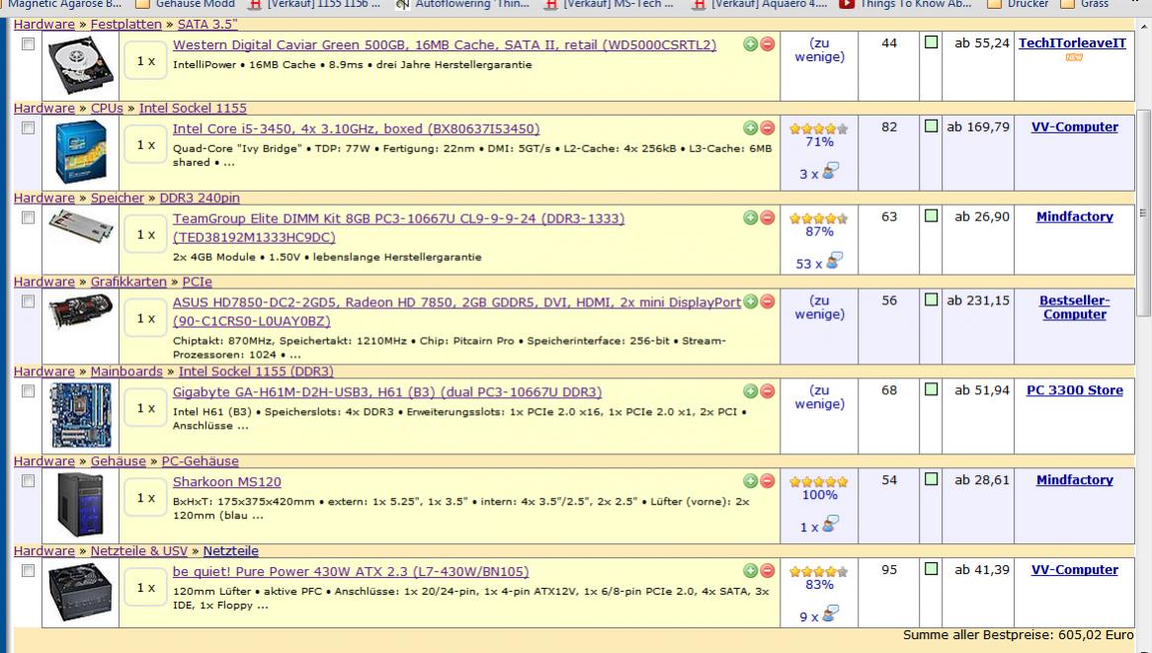Toggle the green checkbox beside price ab 26,90
This screenshot has height=653, width=1152.
931,216
